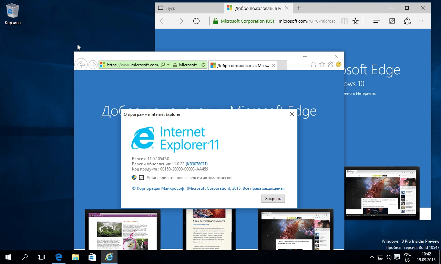
Task: Open Windows Start menu
Action: (8, 257)
